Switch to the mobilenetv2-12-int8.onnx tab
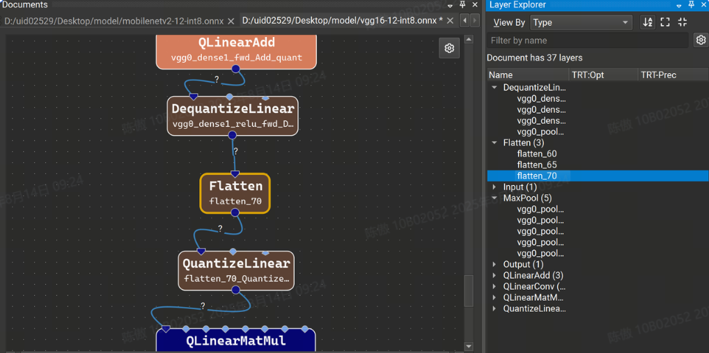The width and height of the screenshot is (709, 353). point(114,22)
